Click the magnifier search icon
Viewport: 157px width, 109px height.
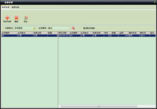[73, 28]
